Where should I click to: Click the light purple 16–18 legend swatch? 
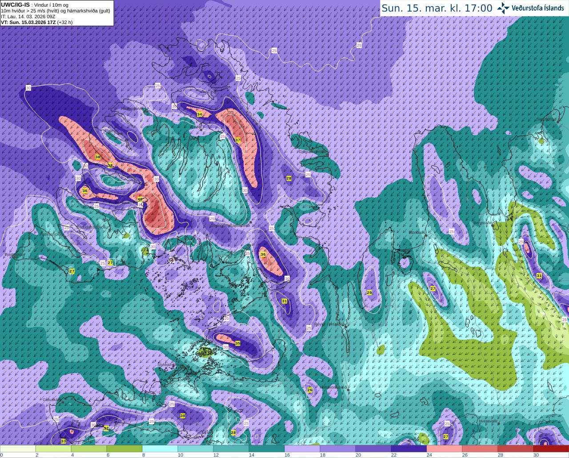302,449
